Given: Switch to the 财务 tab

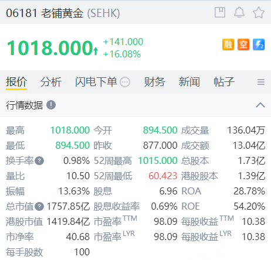Looking at the screenshot, I should [x=155, y=81].
